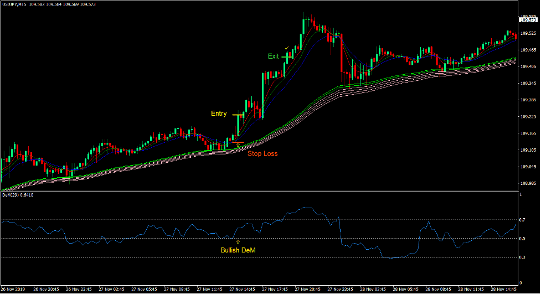Click the 28 Nov 02:45 time label
The image size is (541, 294).
point(373,289)
